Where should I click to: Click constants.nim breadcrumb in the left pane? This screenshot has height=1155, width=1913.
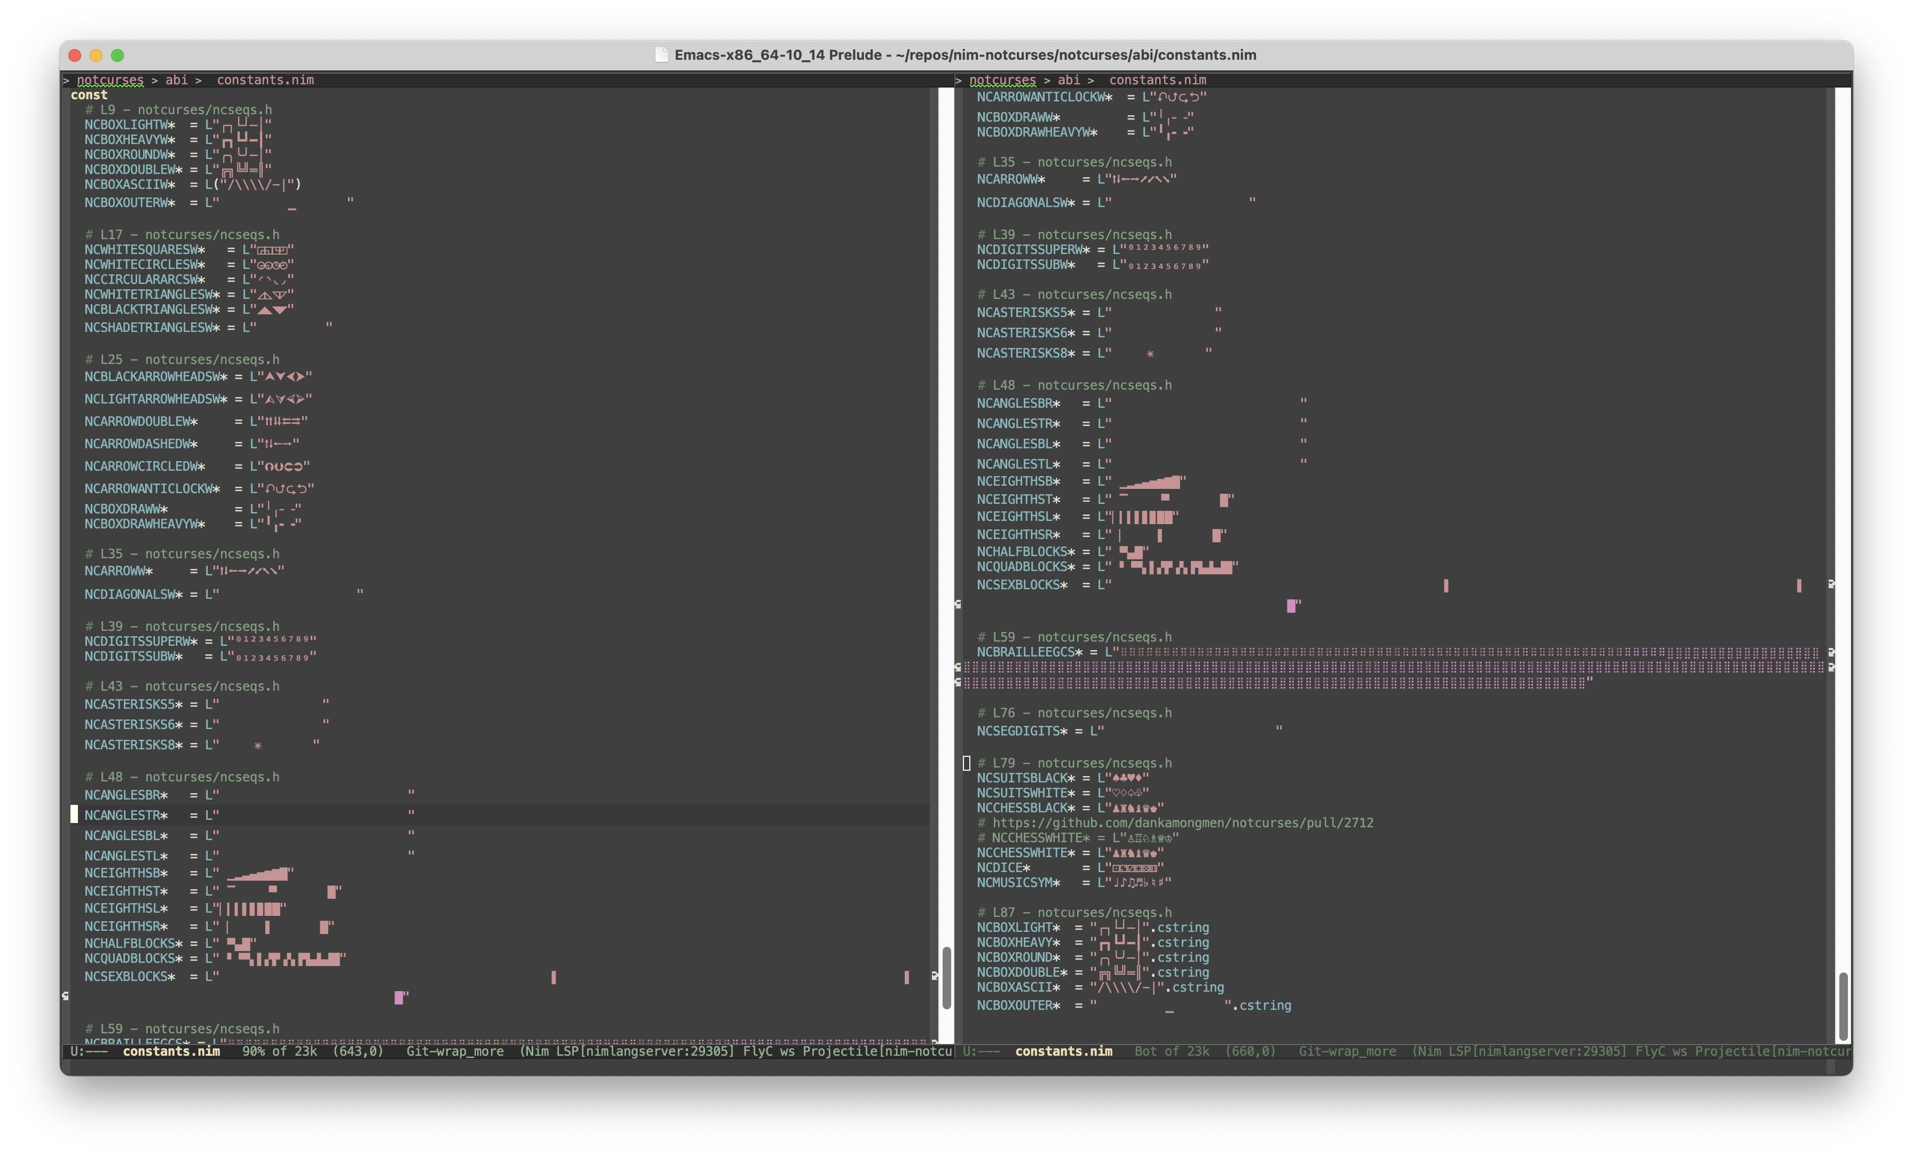[265, 80]
